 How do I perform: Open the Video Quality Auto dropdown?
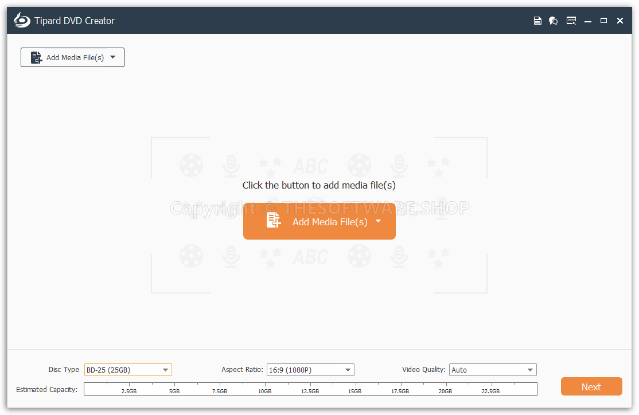coord(493,370)
